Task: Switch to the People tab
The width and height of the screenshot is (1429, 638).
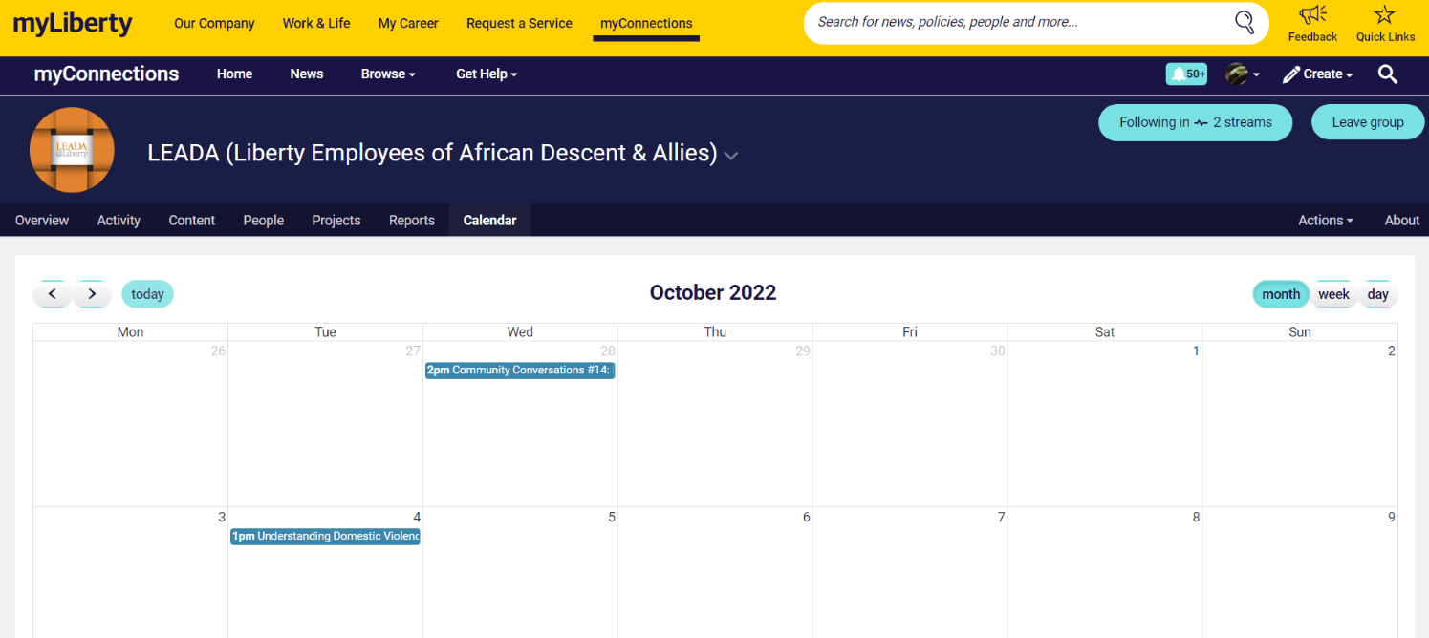Action: (264, 220)
